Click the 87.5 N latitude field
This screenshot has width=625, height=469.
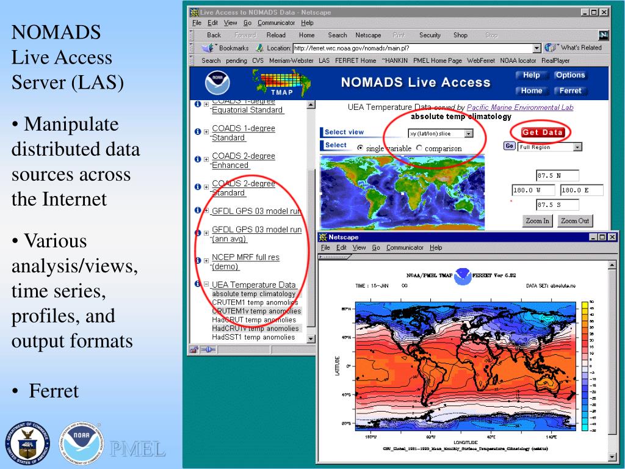557,175
